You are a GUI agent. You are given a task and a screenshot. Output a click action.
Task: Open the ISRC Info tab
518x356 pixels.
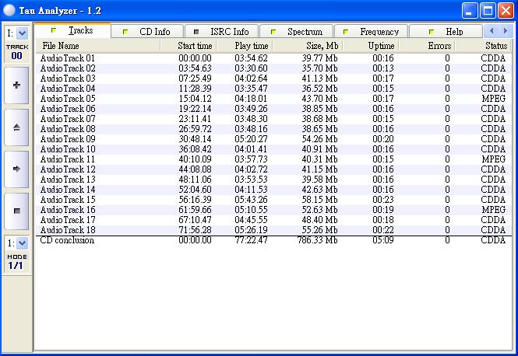(x=222, y=32)
